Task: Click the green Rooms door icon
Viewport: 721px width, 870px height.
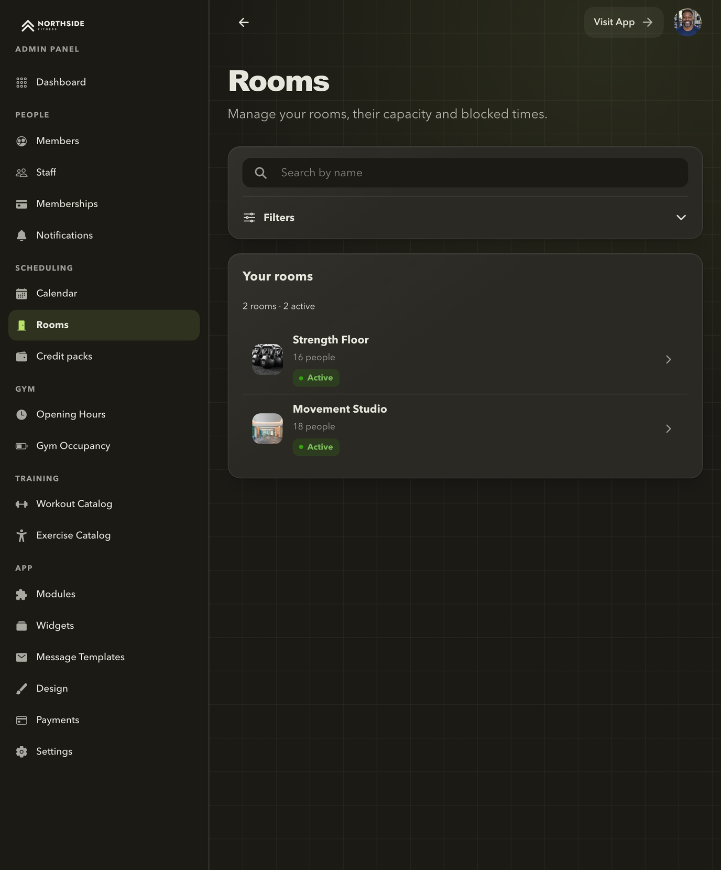Action: 21,325
